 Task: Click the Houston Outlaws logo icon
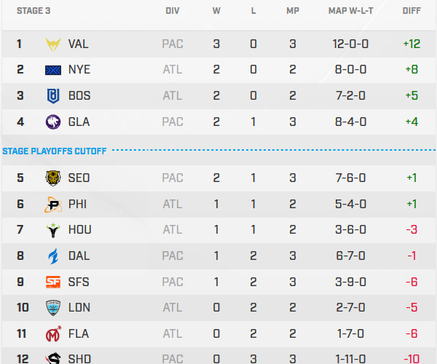[53, 229]
